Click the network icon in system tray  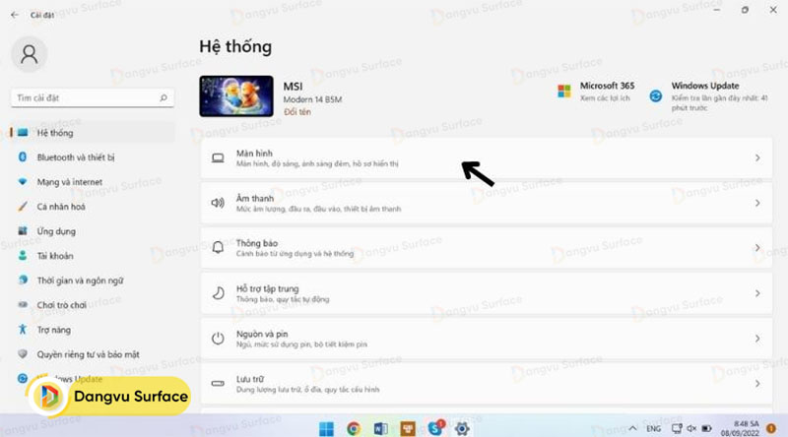tap(677, 428)
